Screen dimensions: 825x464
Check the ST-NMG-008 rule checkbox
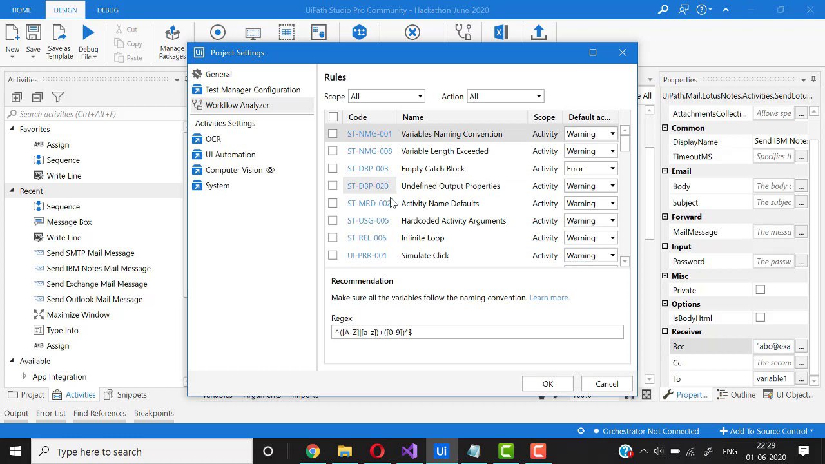pyautogui.click(x=333, y=151)
